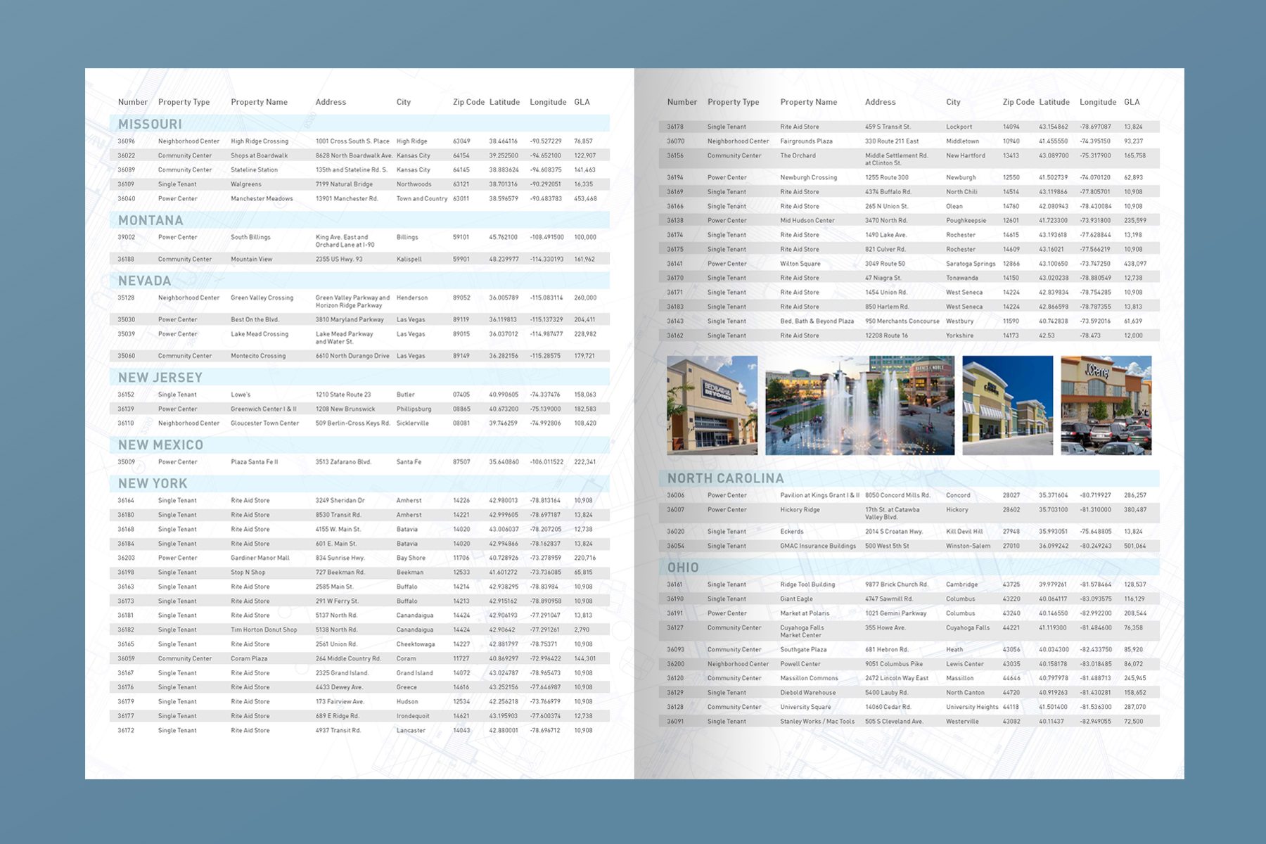Click 'Massillon Commons' property name

[x=809, y=678]
